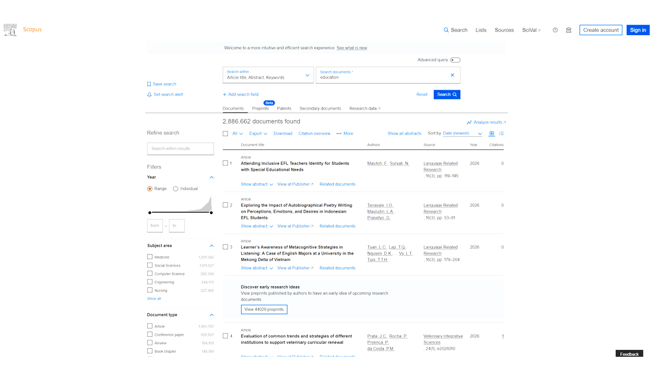The height and width of the screenshot is (385, 656).
Task: Open the Search within dropdown
Action: 268,75
